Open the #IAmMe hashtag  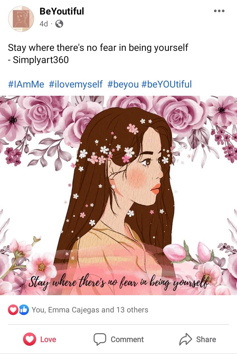coord(26,84)
